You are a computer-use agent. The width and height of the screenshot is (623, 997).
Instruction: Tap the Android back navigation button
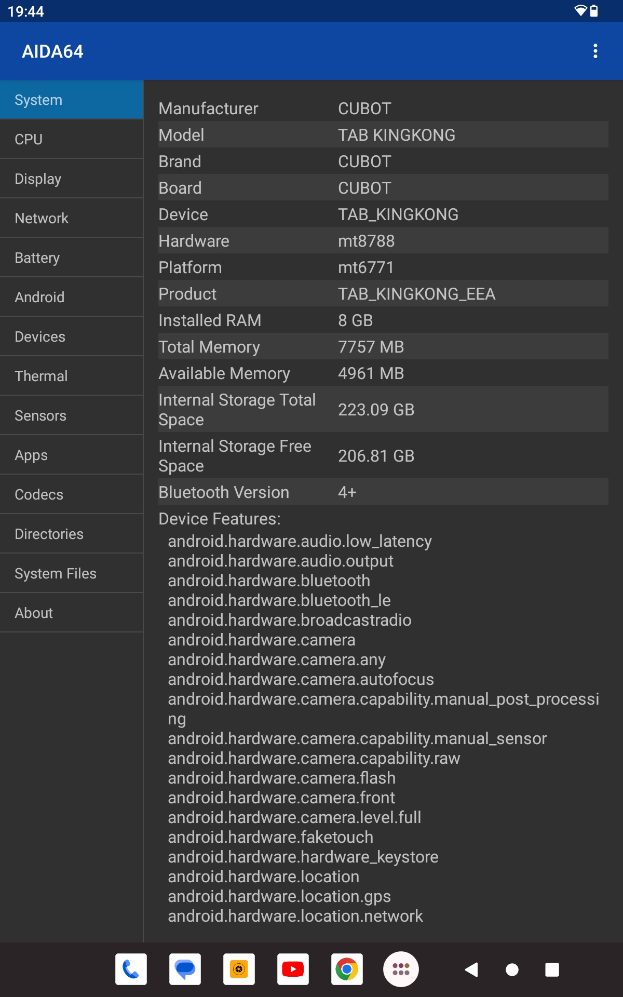(x=471, y=969)
